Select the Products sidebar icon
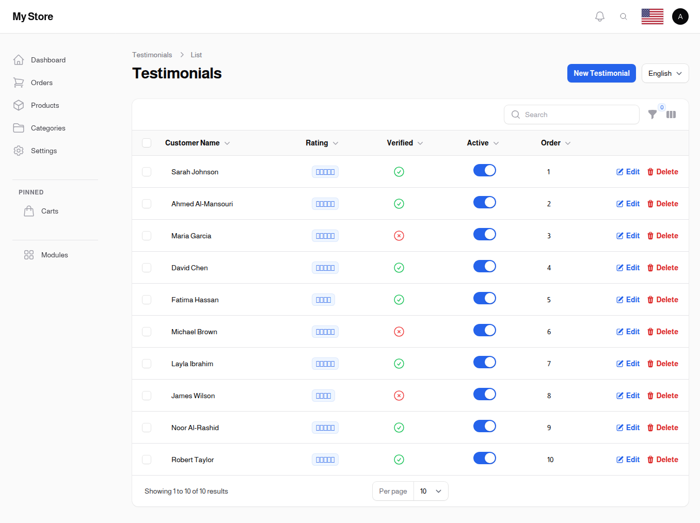The image size is (700, 523). [x=19, y=105]
